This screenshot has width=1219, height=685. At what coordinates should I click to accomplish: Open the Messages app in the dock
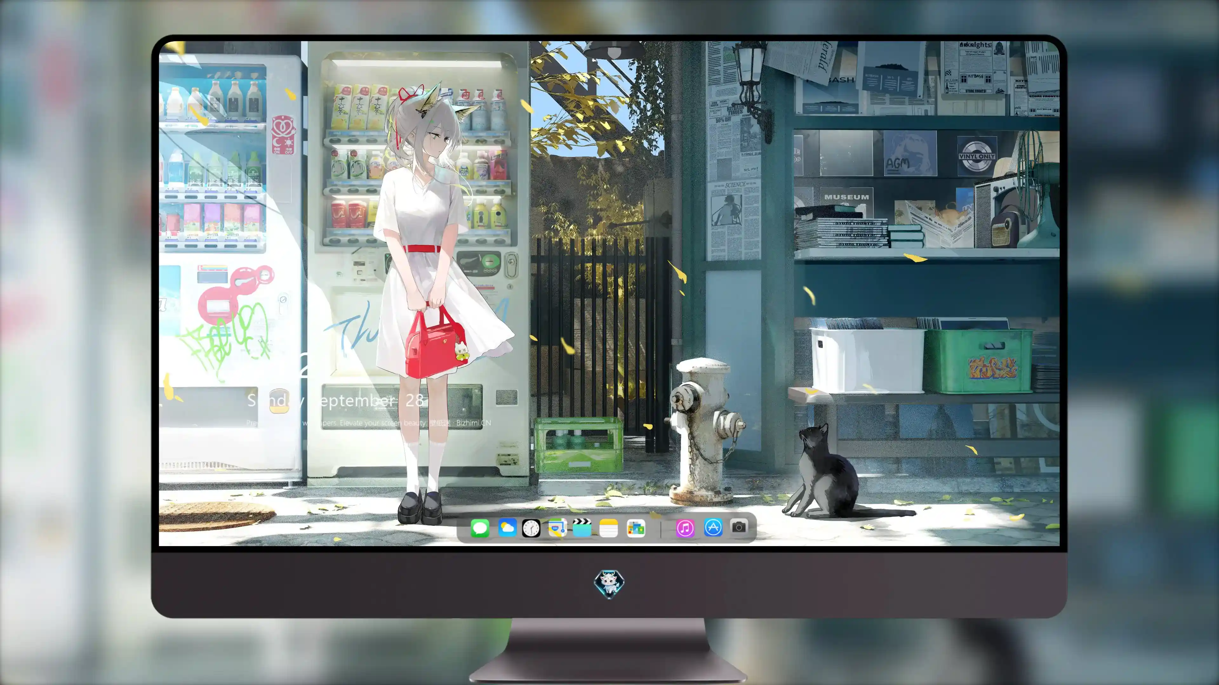480,528
